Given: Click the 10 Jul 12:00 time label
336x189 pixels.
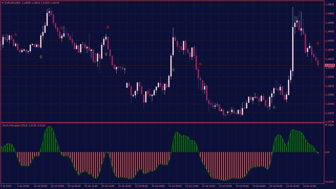Looking at the screenshot, I should [x=91, y=186].
